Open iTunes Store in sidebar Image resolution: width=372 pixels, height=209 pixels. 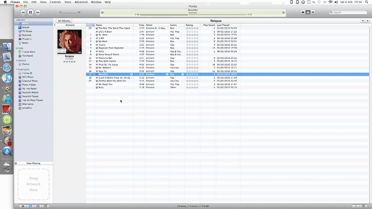(x=28, y=52)
